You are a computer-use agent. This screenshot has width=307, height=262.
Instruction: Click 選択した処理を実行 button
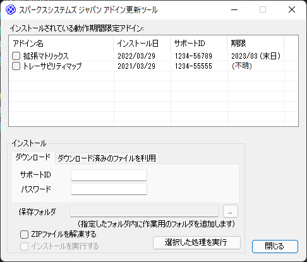196,242
